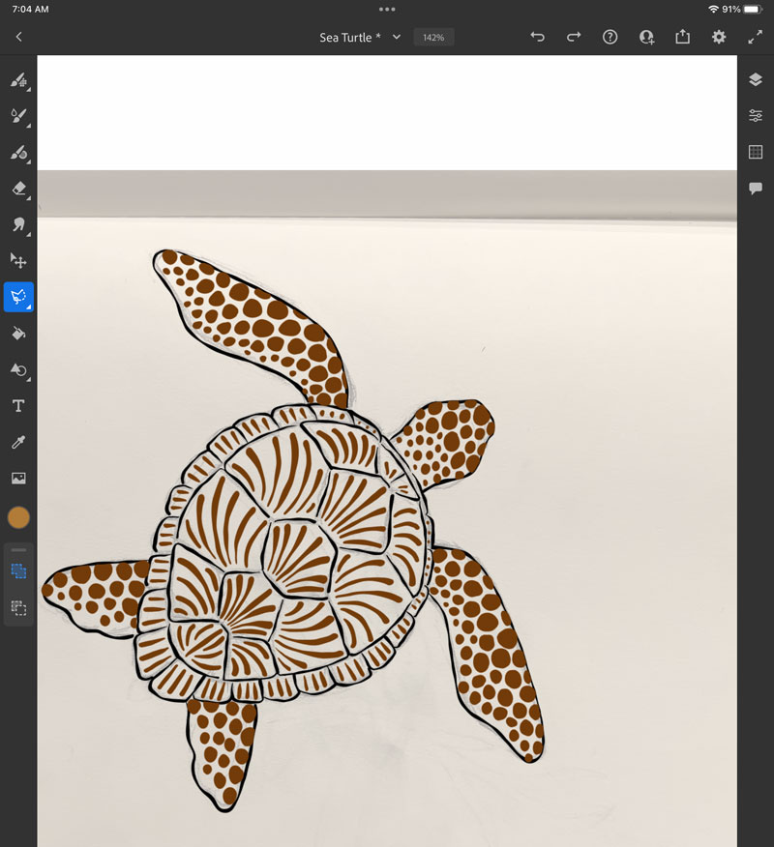
Task: Activate the Move tool
Action: pos(18,260)
